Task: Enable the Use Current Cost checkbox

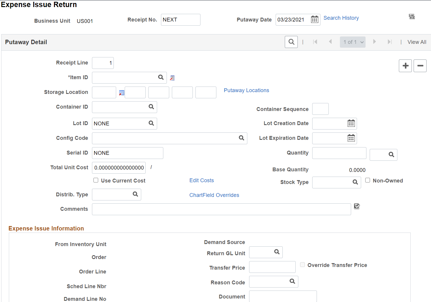Action: click(96, 180)
